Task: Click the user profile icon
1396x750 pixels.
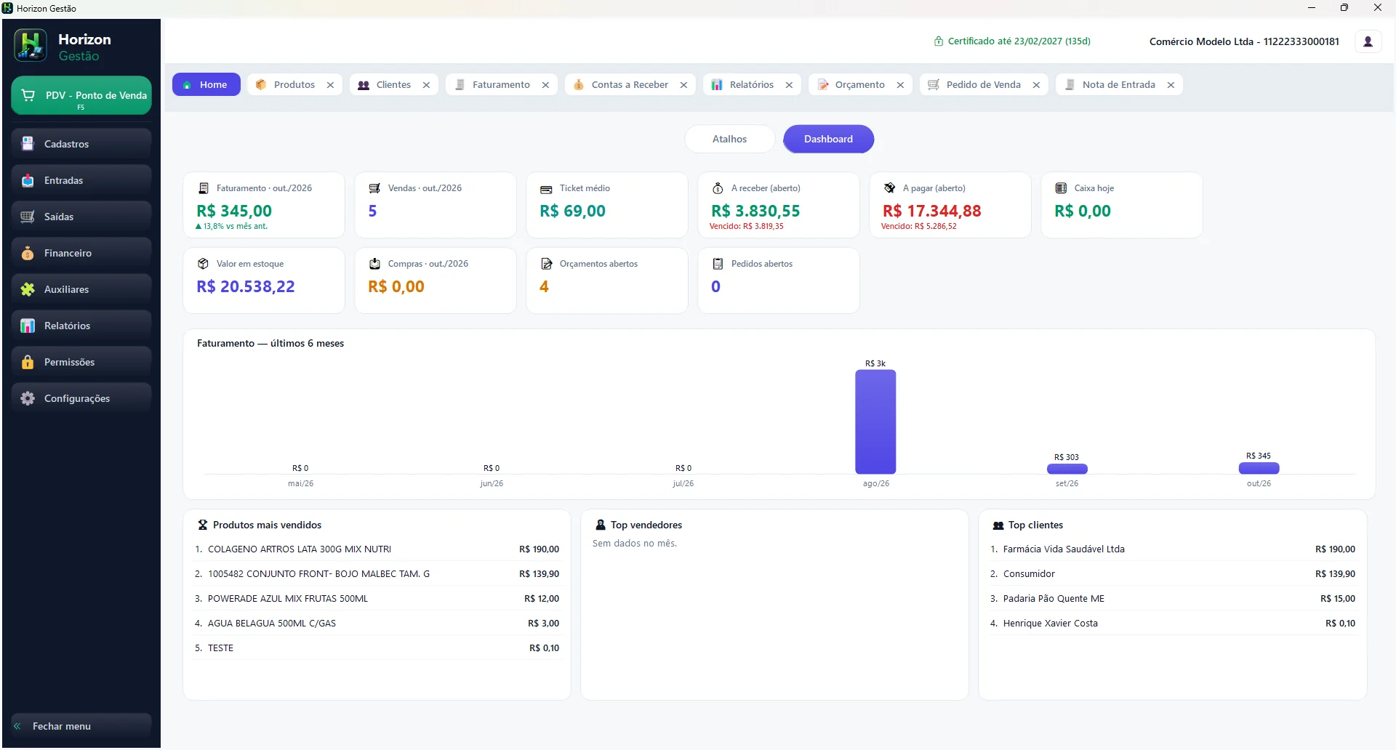Action: click(1368, 41)
